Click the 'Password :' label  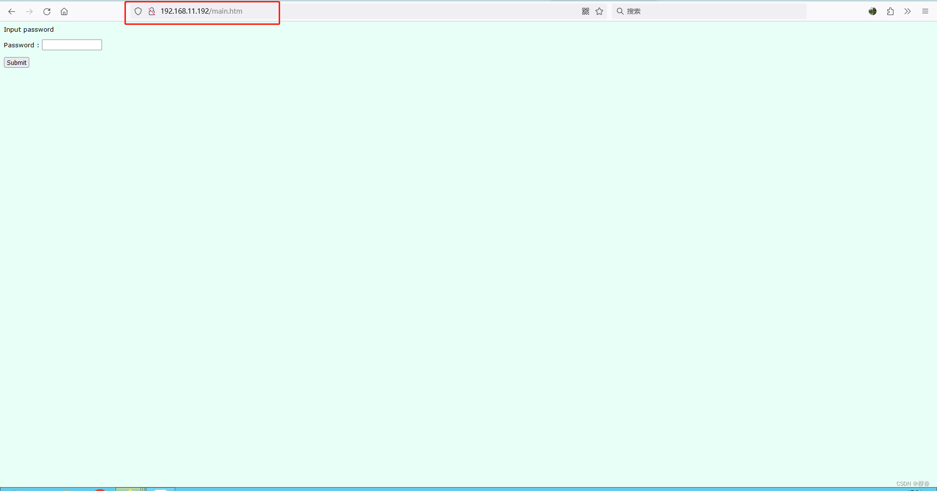21,45
